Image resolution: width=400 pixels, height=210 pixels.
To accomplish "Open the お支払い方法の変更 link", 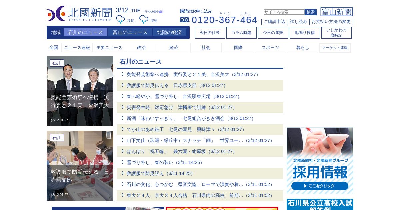I will [x=331, y=22].
